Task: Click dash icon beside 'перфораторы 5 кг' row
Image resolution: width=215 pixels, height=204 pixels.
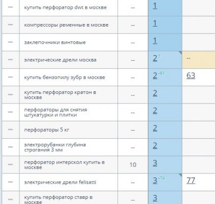Action: 10,130
